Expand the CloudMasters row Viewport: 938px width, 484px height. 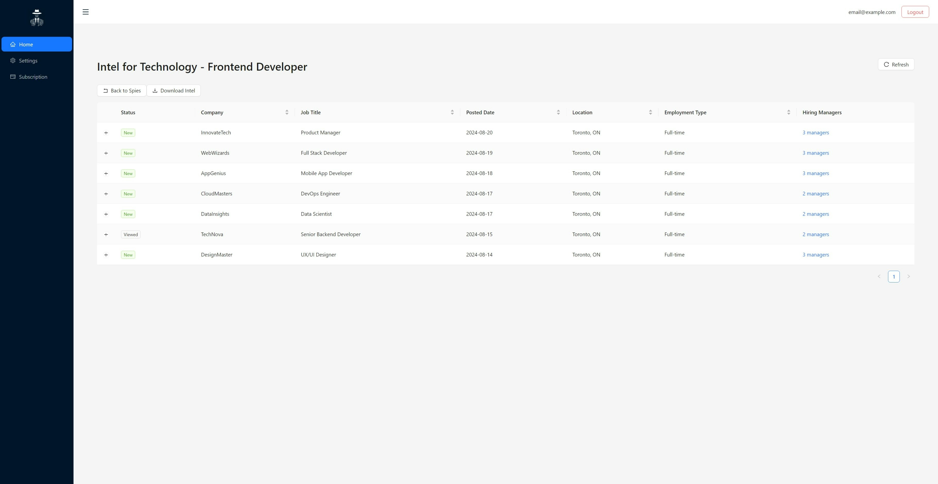pos(106,194)
